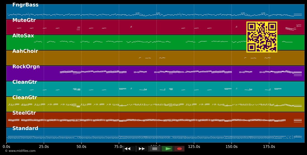Viewport: 307px width, 155px height.
Task: Jump to the 125.0s time marker
Action: (194, 147)
